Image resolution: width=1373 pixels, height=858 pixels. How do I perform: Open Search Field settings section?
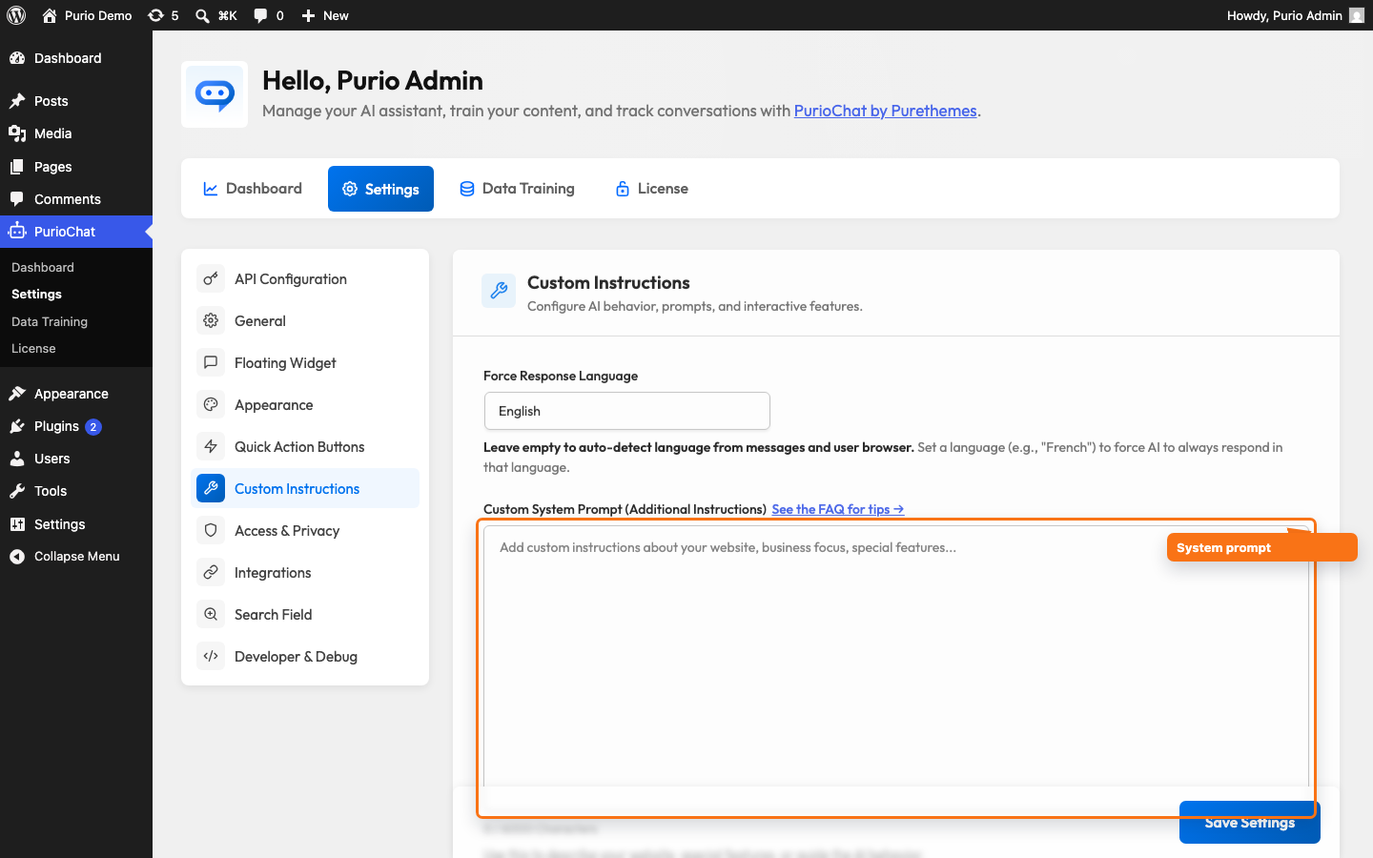point(305,614)
